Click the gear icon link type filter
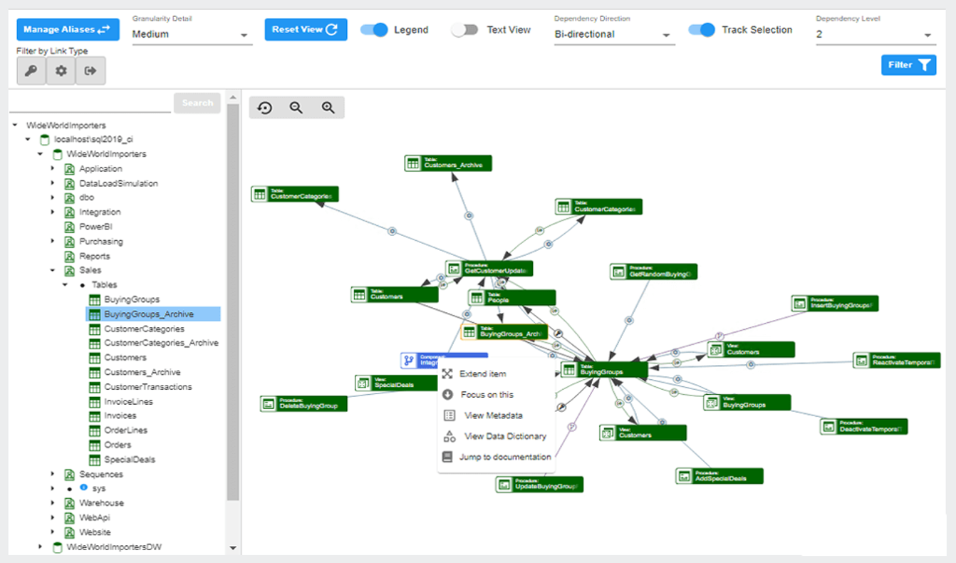Image resolution: width=956 pixels, height=563 pixels. point(61,71)
